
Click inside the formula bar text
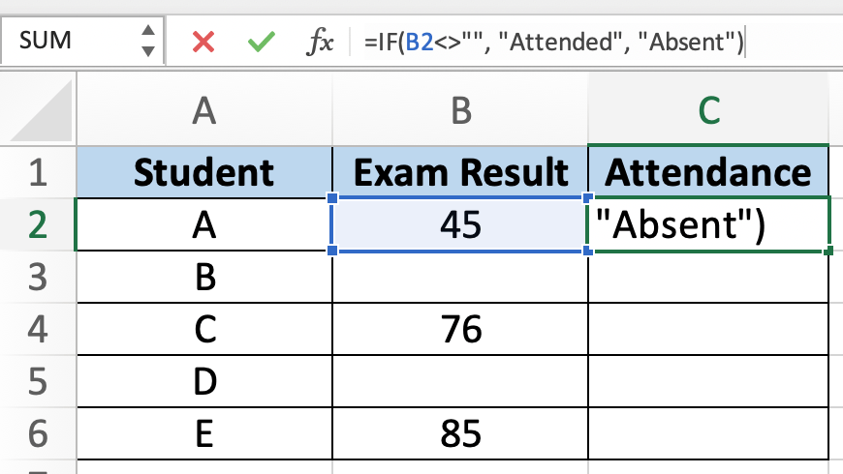tap(552, 42)
